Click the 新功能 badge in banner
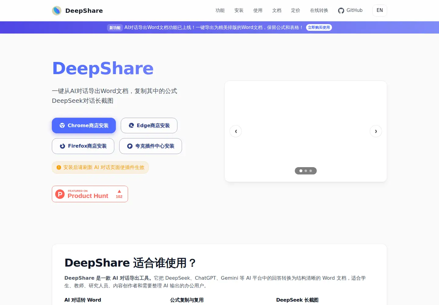This screenshot has height=305, width=439. click(115, 28)
